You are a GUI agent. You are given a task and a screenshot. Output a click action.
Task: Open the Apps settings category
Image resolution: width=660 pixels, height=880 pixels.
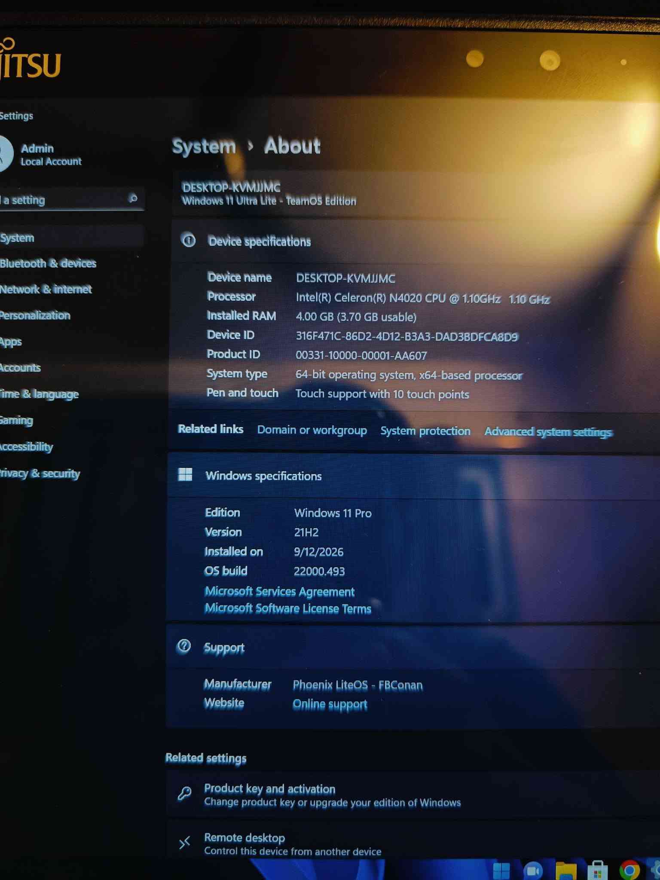11,342
